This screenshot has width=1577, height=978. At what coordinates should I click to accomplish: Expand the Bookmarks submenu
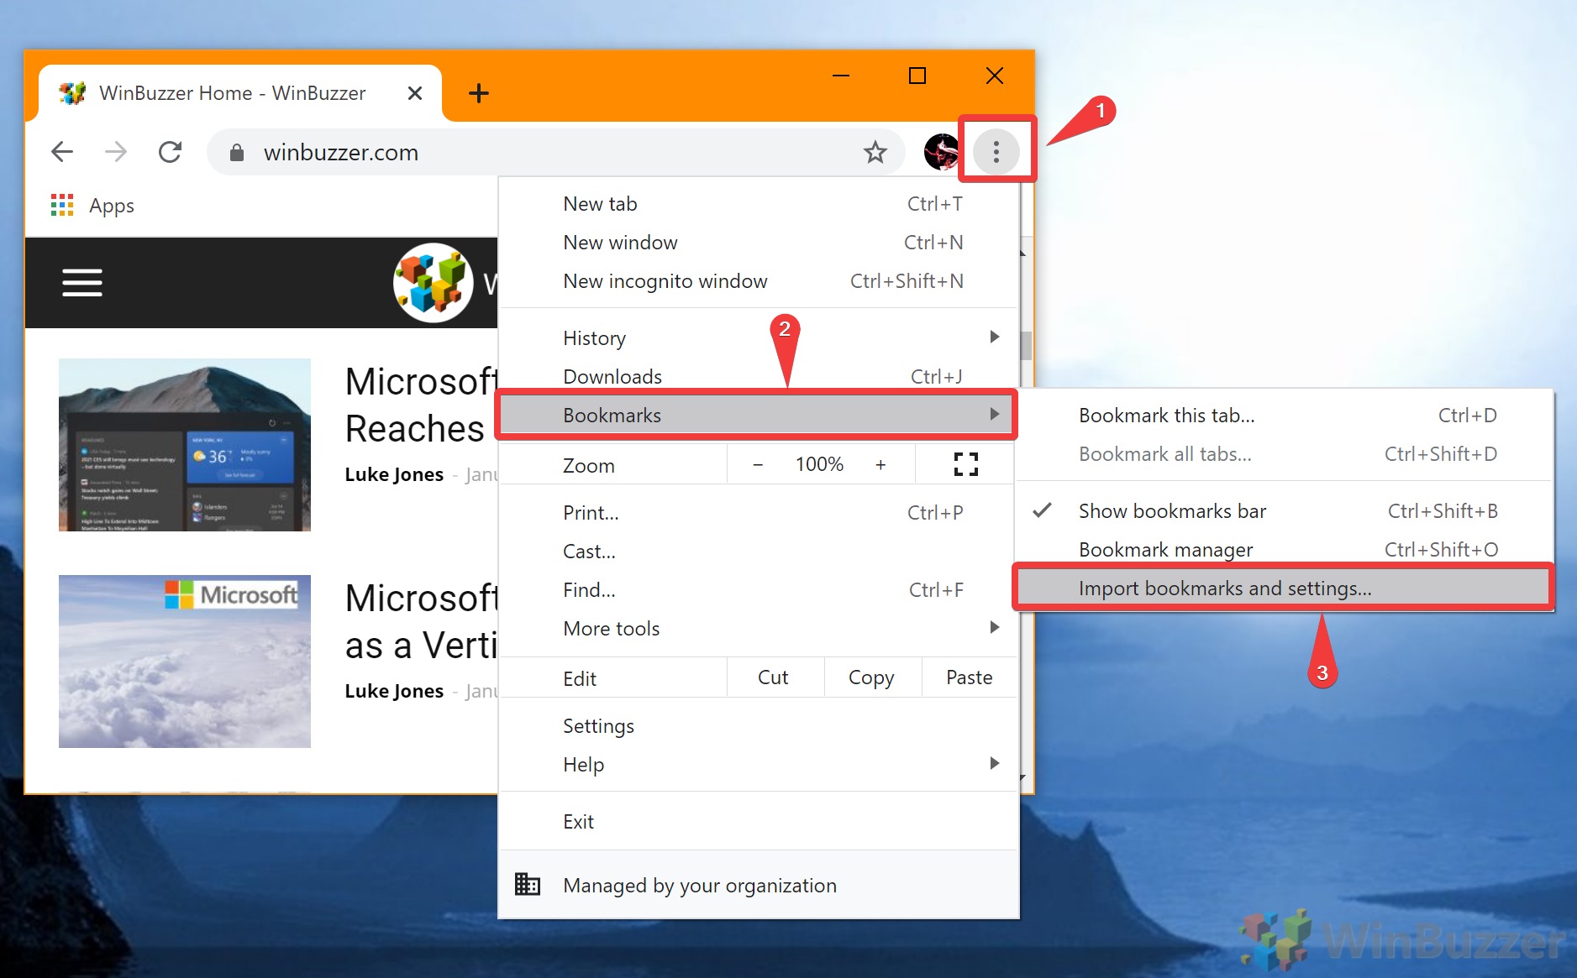coord(758,416)
